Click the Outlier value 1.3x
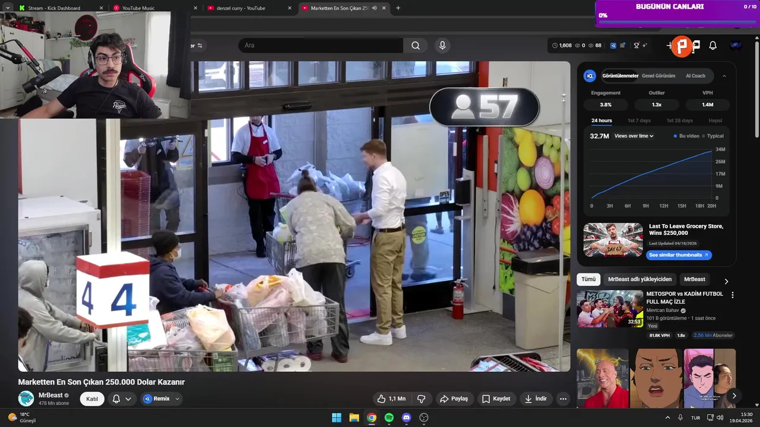 tap(657, 105)
